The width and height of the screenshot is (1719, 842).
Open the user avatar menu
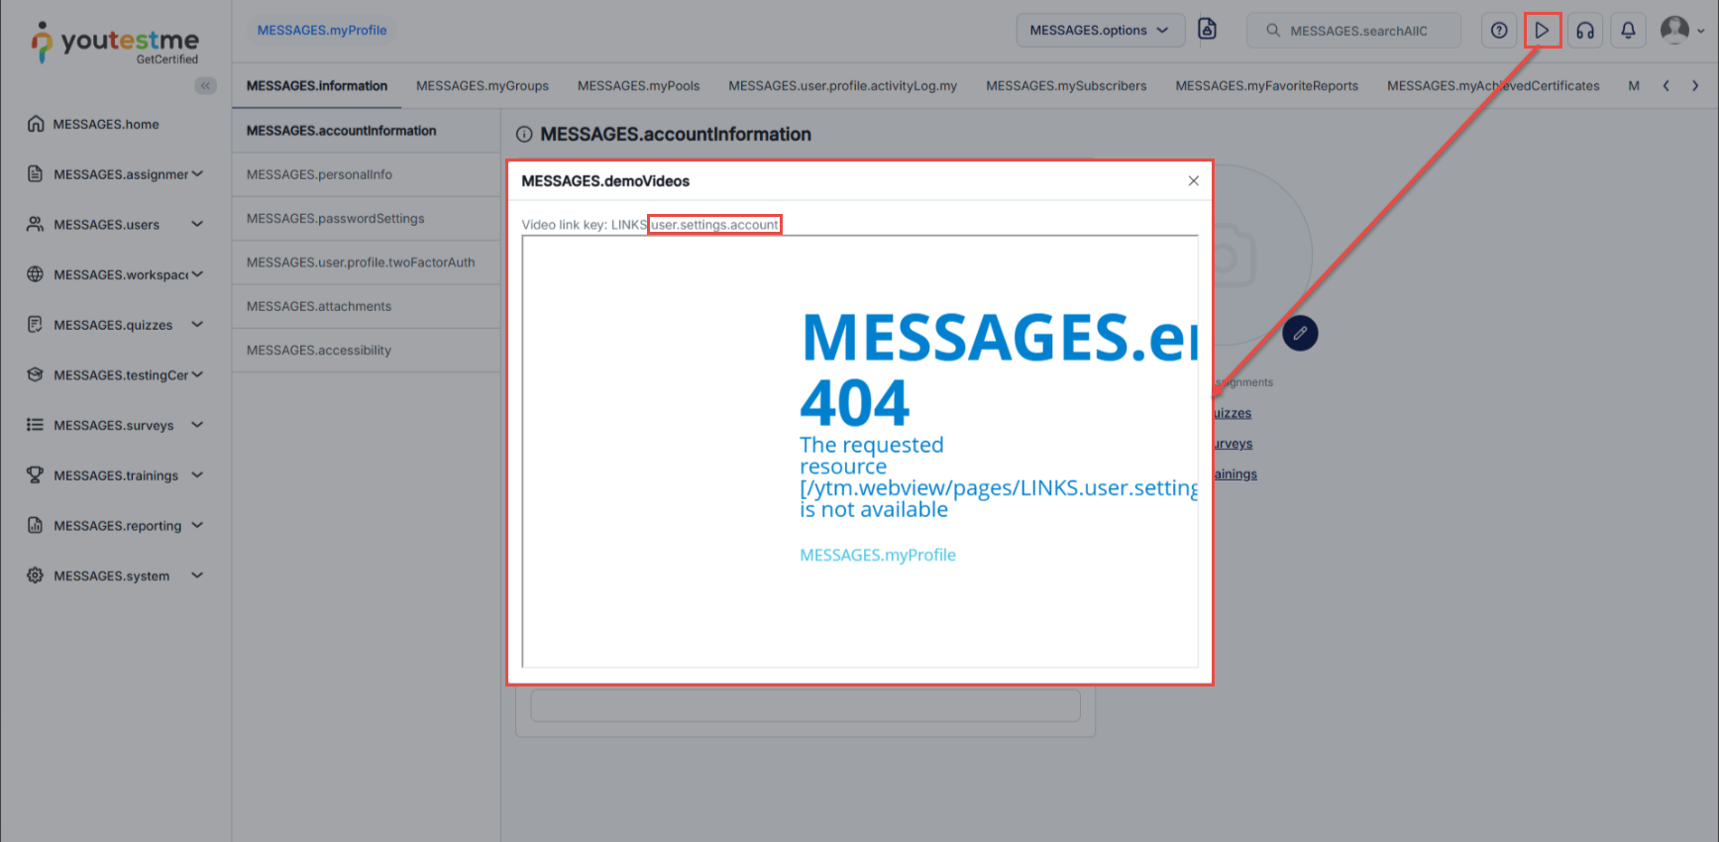tap(1682, 31)
